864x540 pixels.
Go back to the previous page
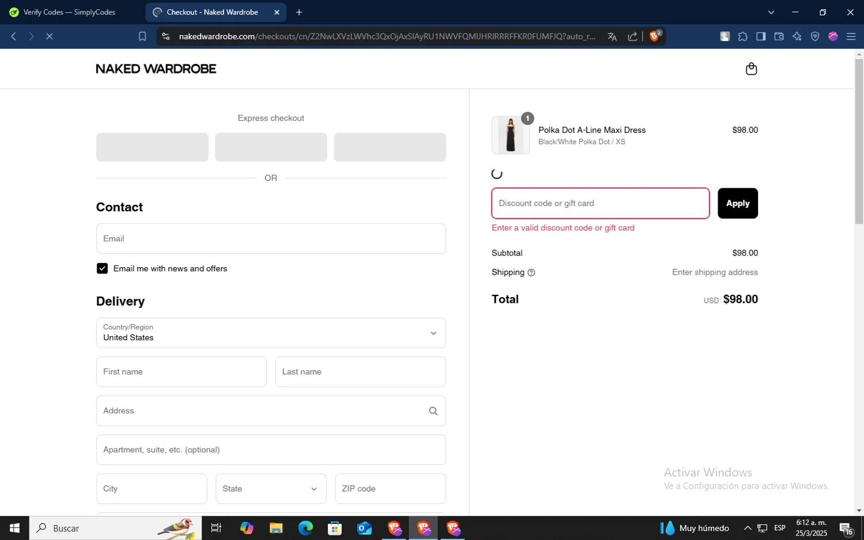click(14, 36)
